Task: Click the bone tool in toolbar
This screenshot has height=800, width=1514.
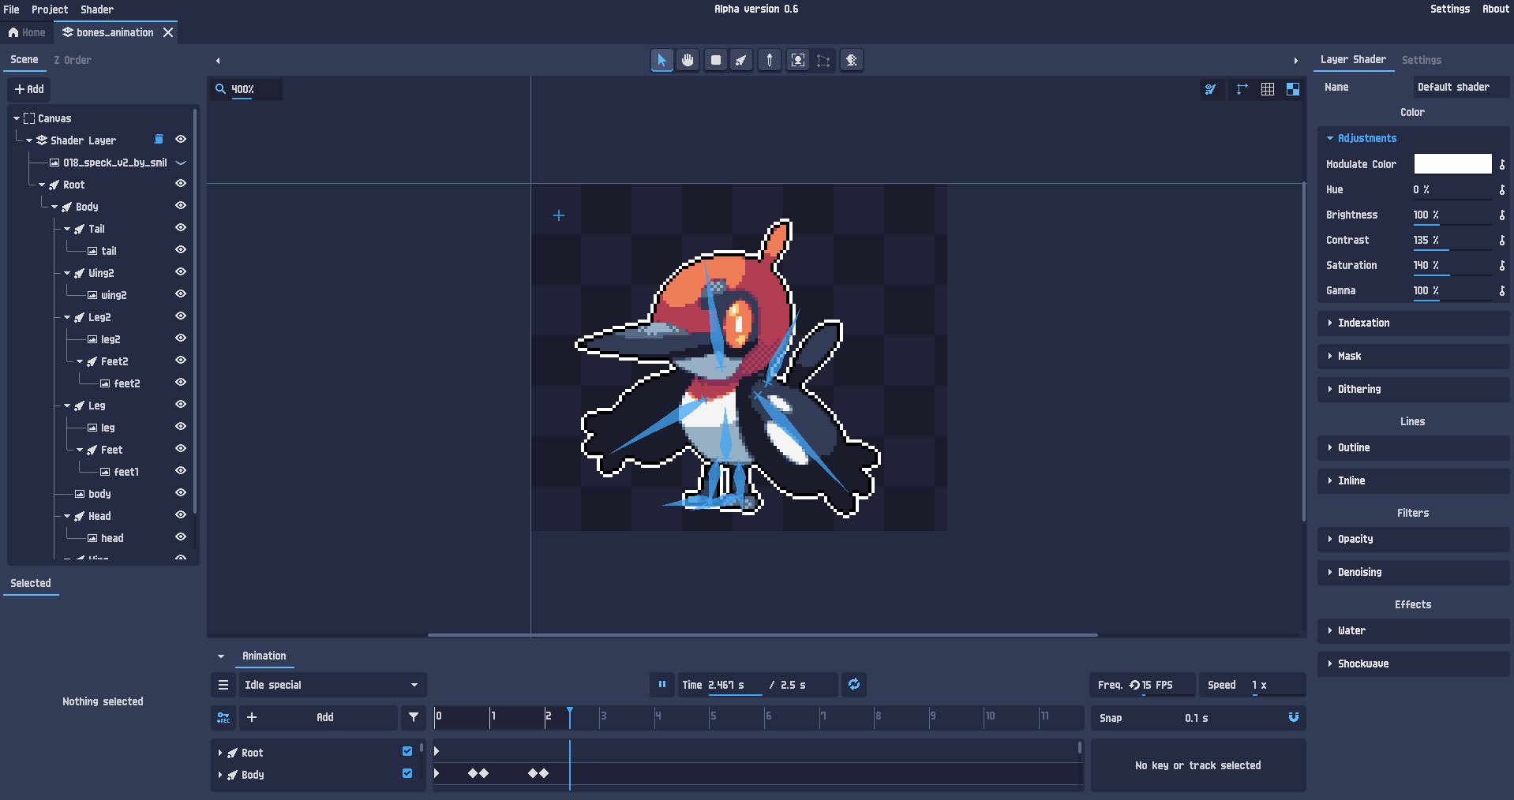Action: pos(741,60)
